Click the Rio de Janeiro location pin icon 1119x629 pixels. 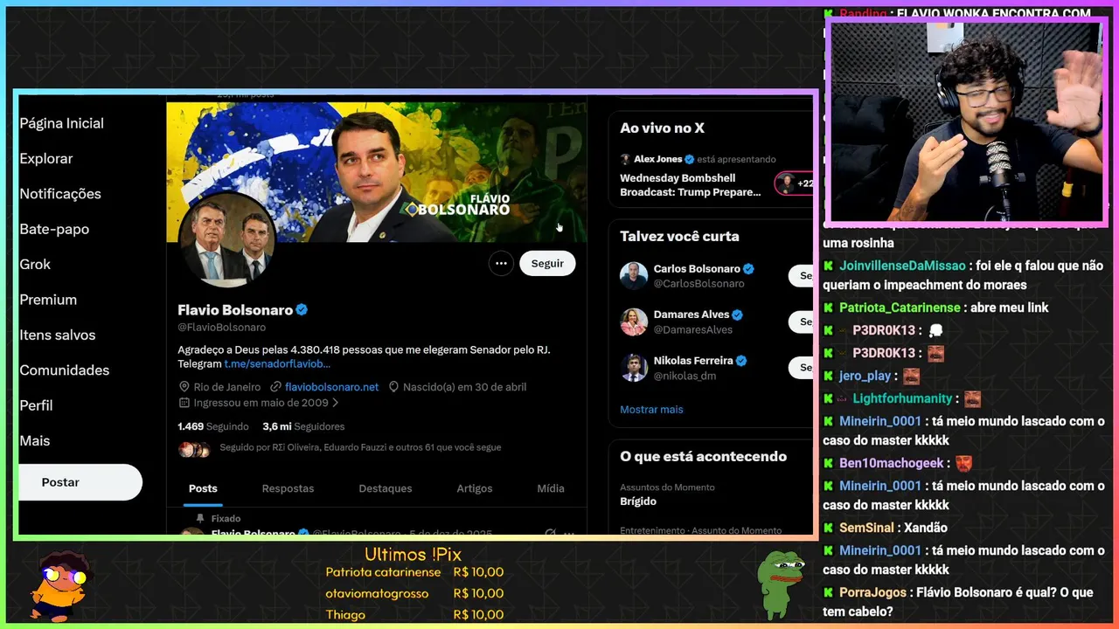point(184,386)
